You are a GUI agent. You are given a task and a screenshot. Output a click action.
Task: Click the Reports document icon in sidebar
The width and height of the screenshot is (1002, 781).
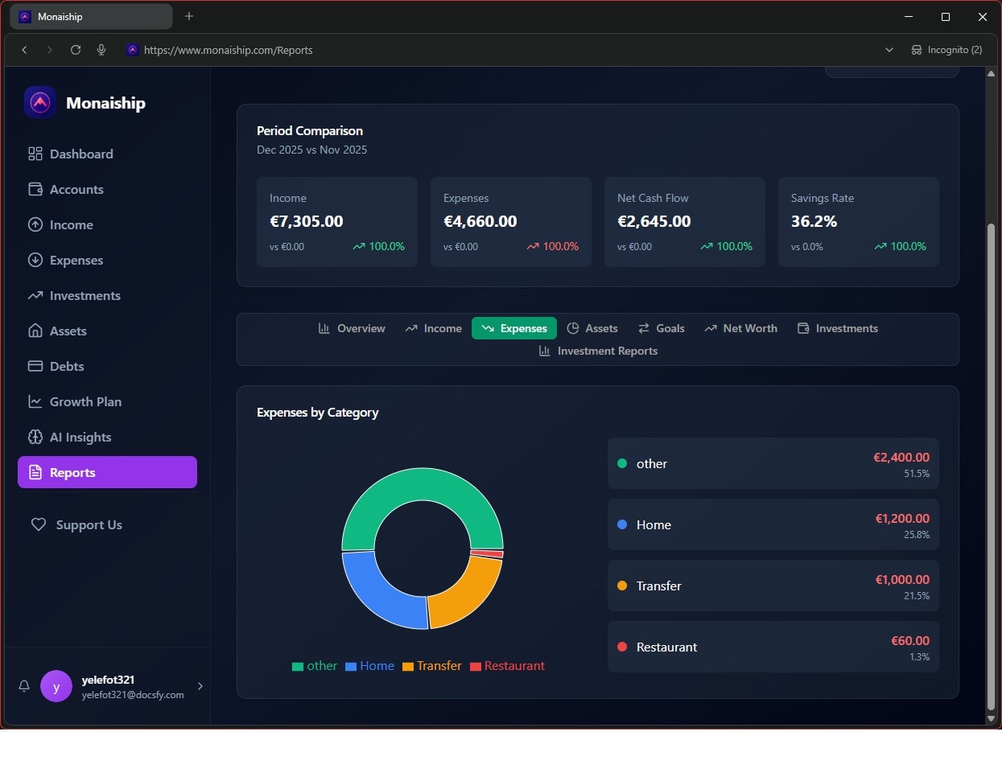point(35,472)
